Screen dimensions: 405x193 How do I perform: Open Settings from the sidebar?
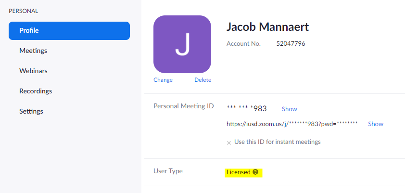click(31, 111)
